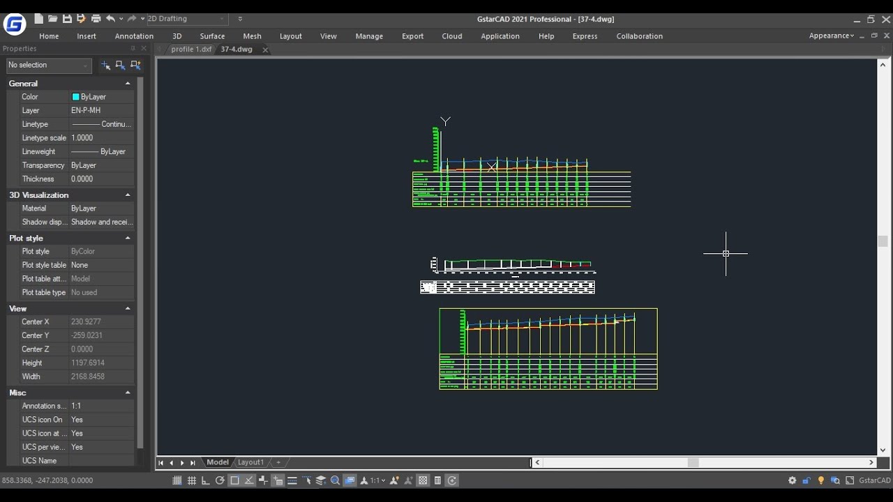Collapse the 3D Visualization section
893x502 pixels.
click(x=128, y=195)
